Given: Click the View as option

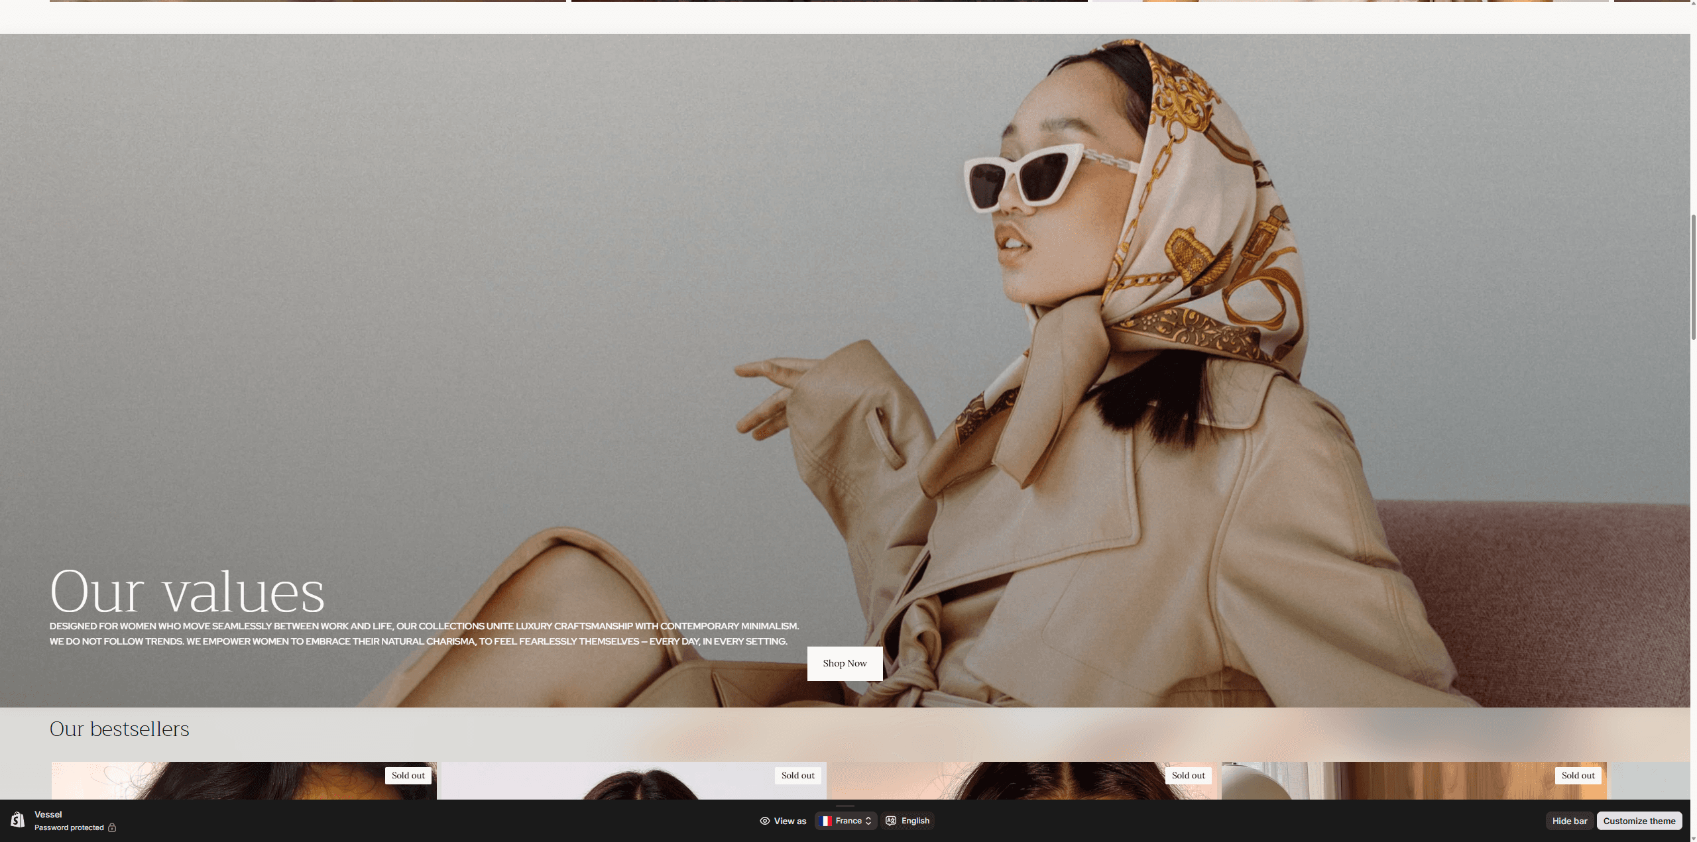Looking at the screenshot, I should tap(790, 821).
